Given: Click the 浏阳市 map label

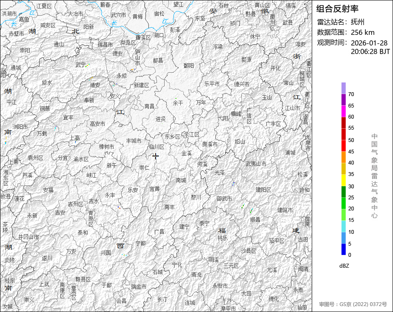Looking at the screenshot, I should [20, 127].
